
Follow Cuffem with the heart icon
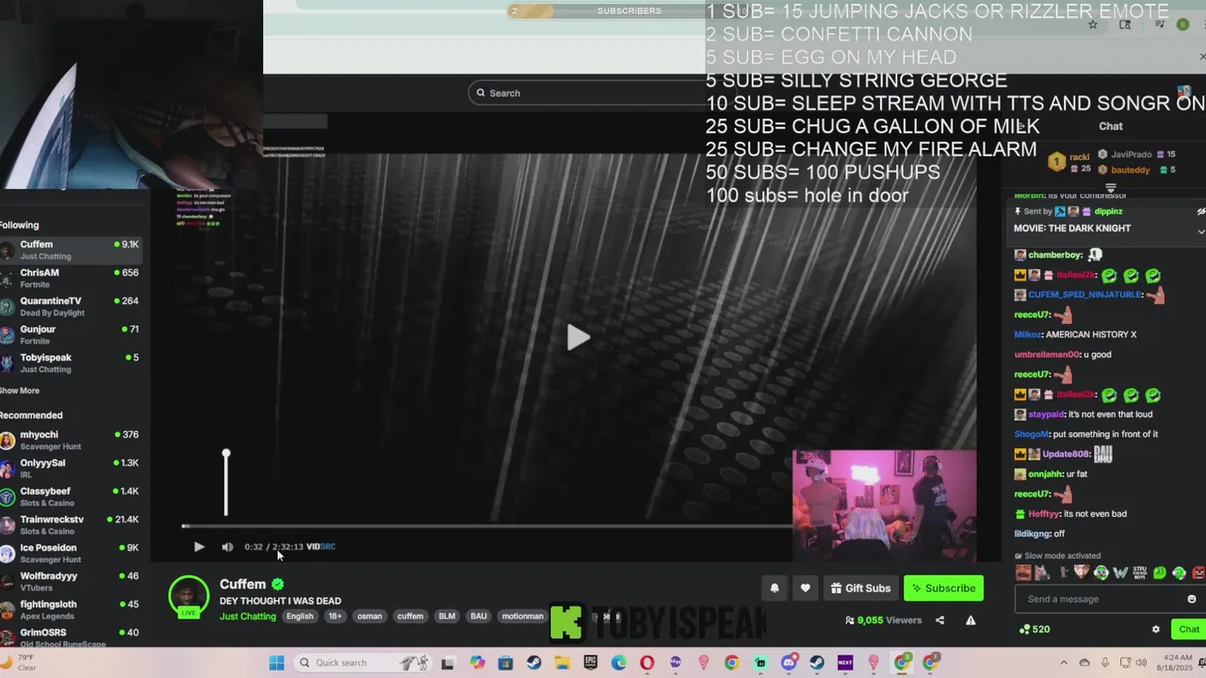pos(805,588)
